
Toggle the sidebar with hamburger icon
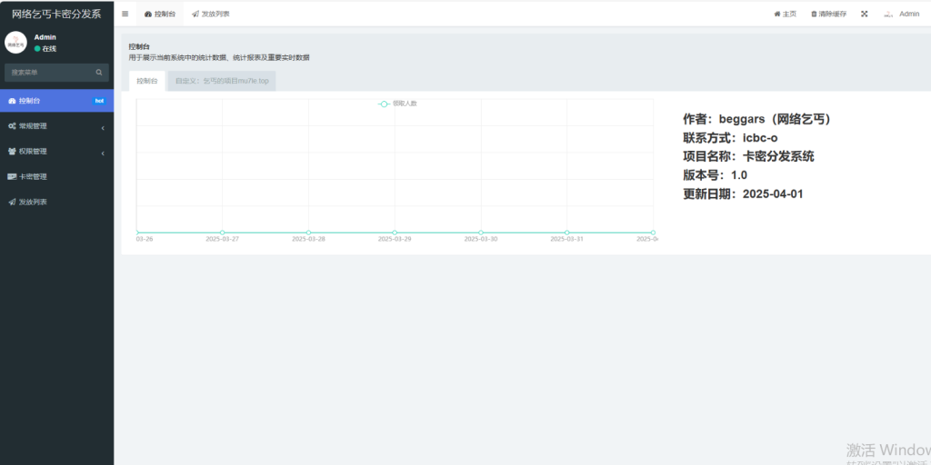(x=125, y=14)
